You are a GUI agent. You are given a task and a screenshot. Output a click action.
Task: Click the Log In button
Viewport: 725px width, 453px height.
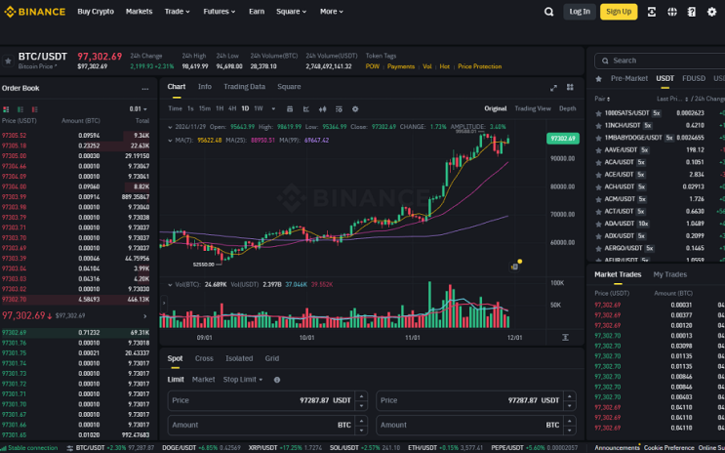580,12
